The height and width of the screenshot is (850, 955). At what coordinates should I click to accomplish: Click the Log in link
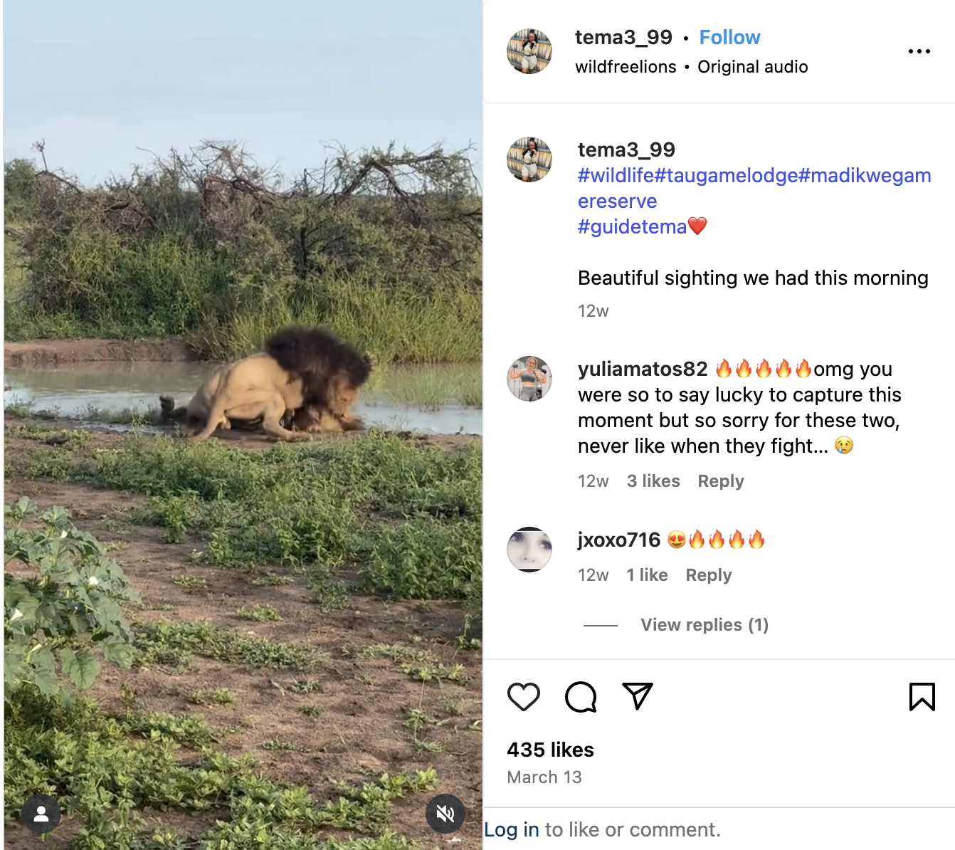tap(512, 830)
